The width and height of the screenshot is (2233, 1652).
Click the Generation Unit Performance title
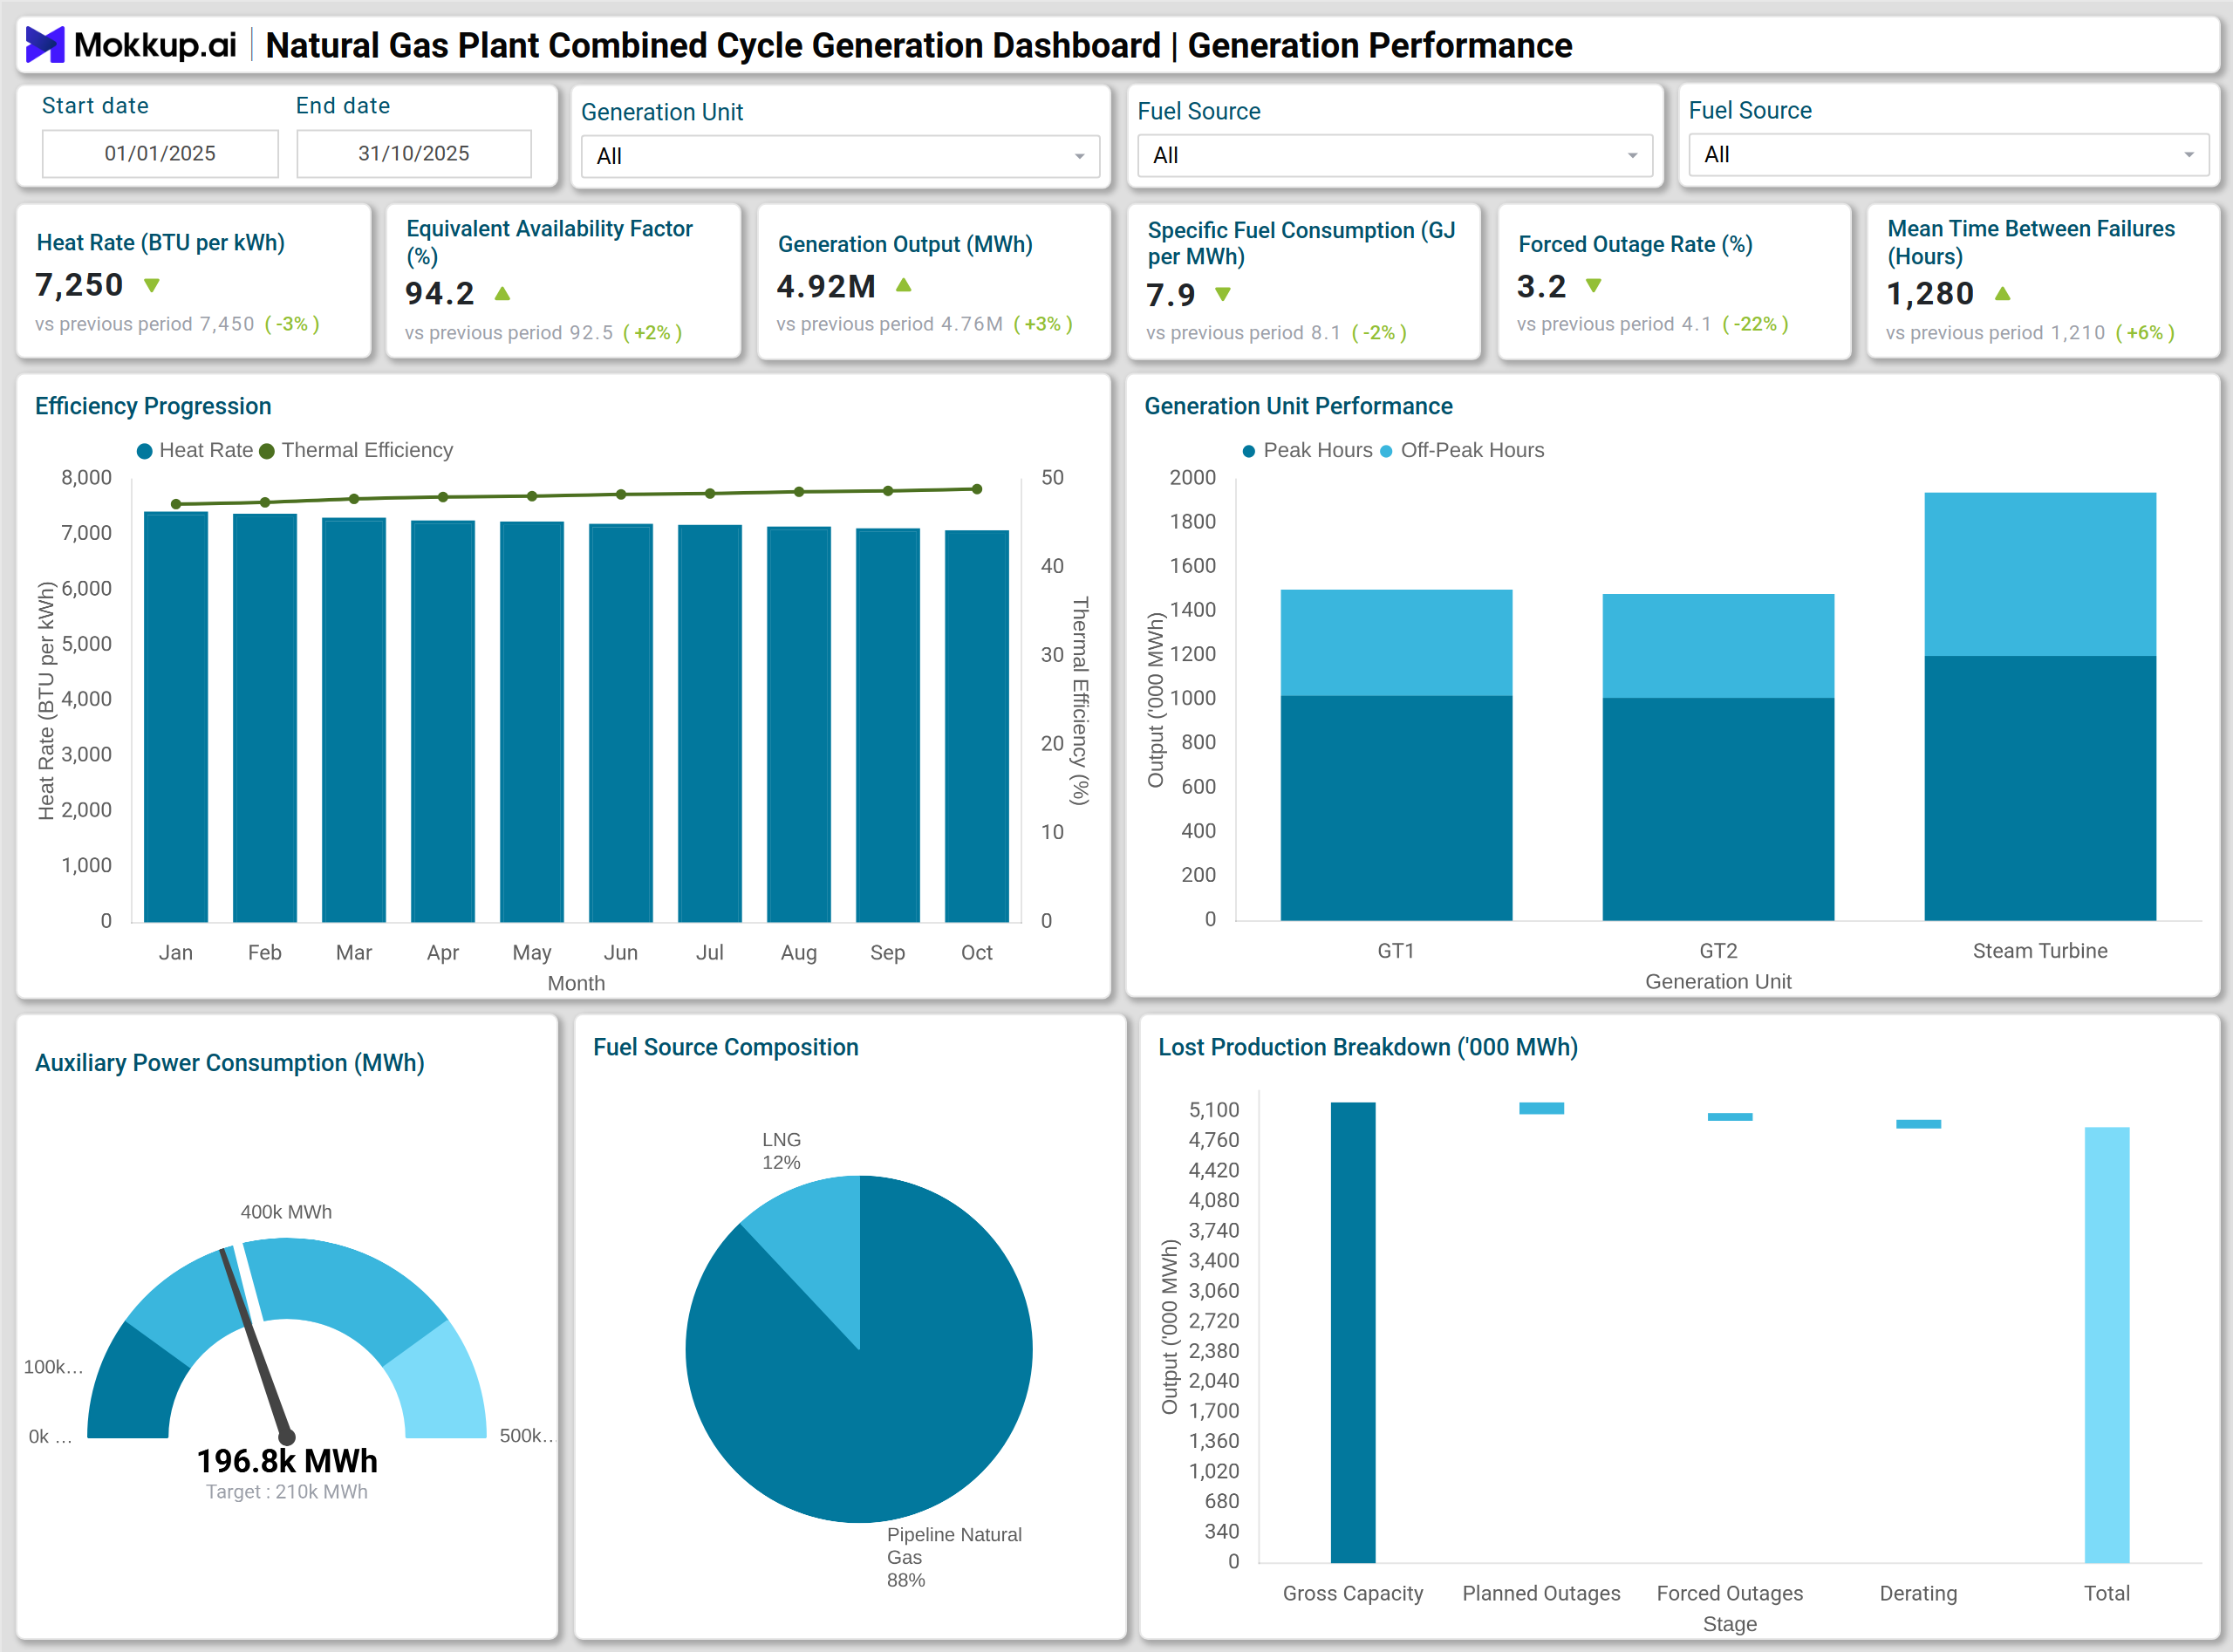tap(1298, 406)
